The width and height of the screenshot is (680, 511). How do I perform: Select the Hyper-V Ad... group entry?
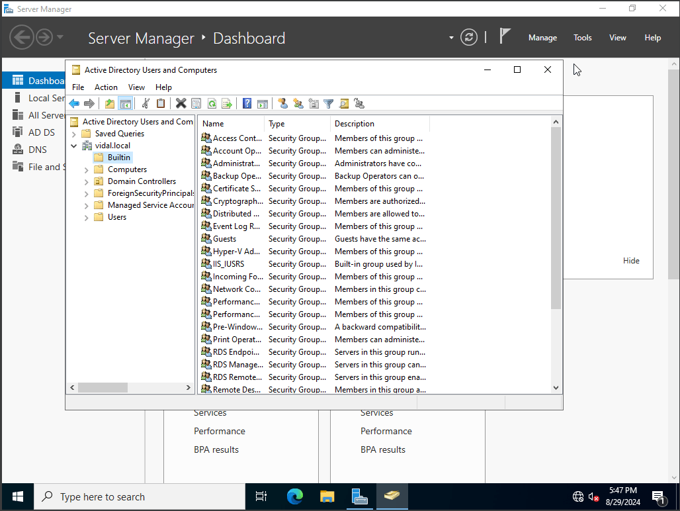236,252
